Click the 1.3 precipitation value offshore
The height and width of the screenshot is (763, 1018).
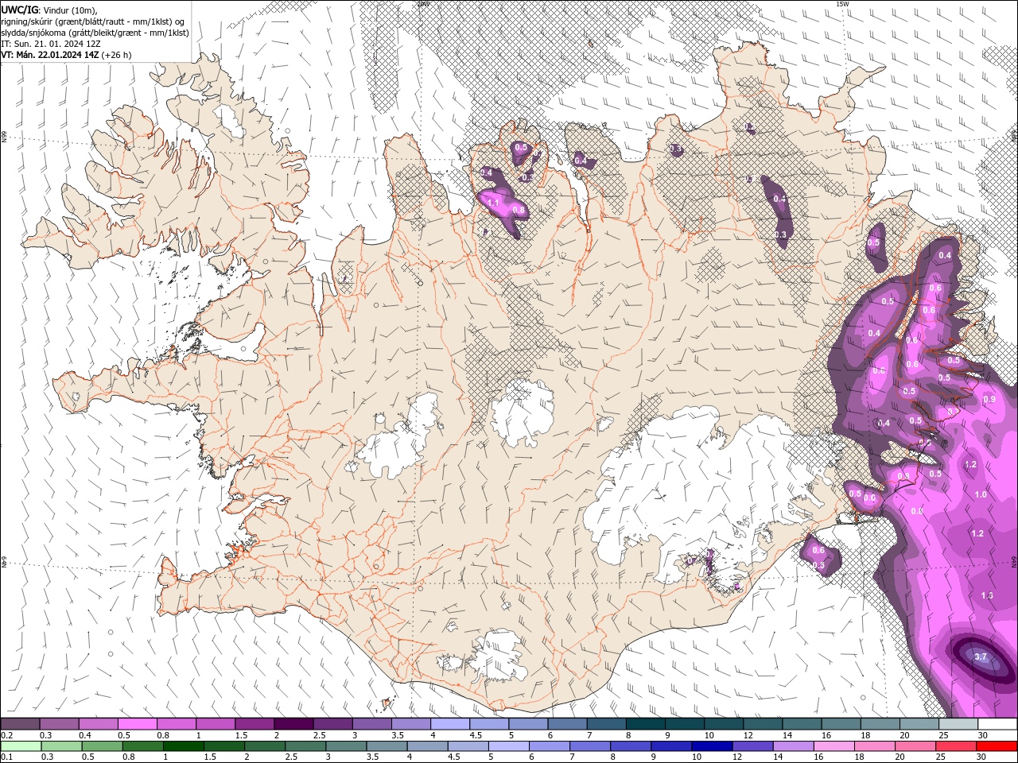(x=987, y=595)
